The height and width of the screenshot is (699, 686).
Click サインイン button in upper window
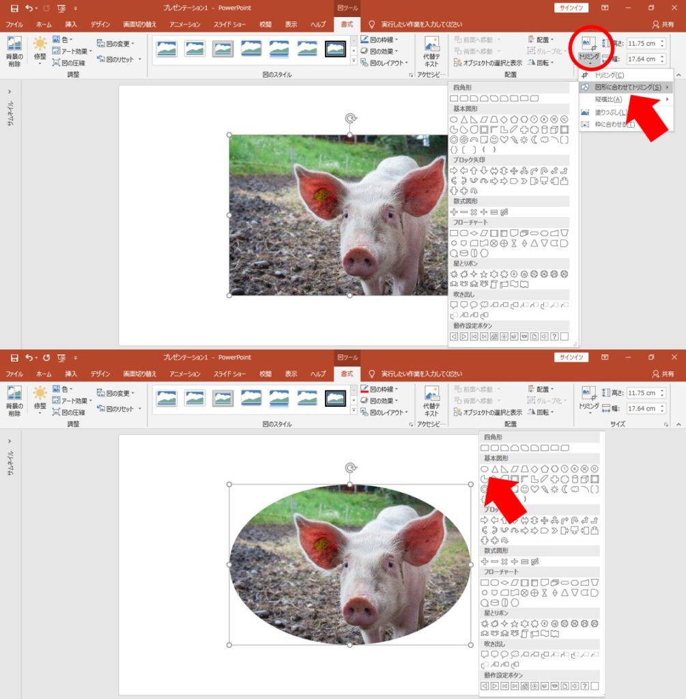click(571, 8)
